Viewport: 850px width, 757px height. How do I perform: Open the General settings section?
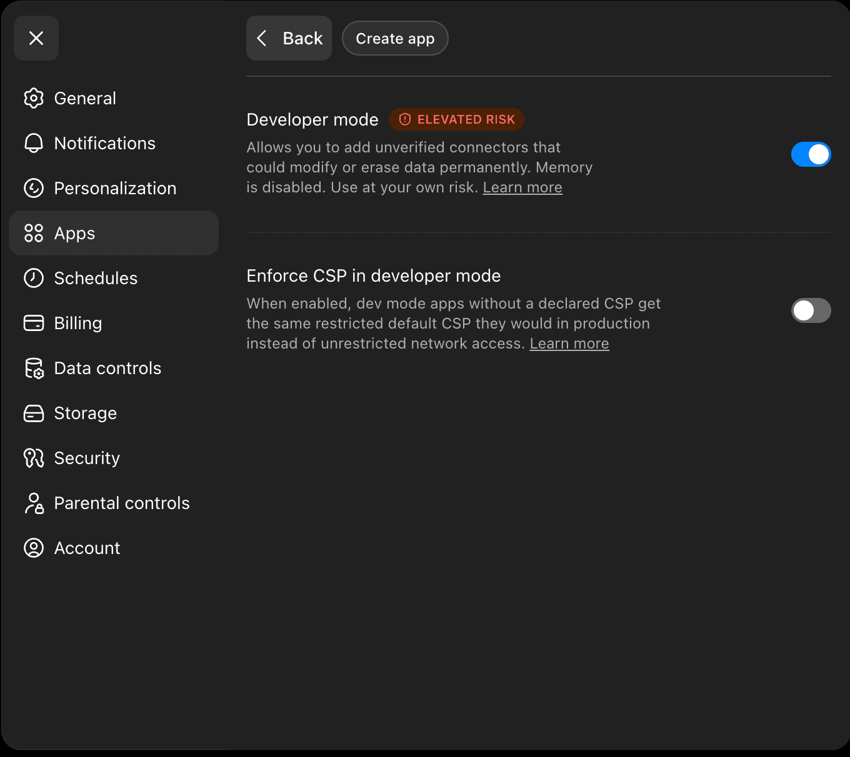pos(114,98)
